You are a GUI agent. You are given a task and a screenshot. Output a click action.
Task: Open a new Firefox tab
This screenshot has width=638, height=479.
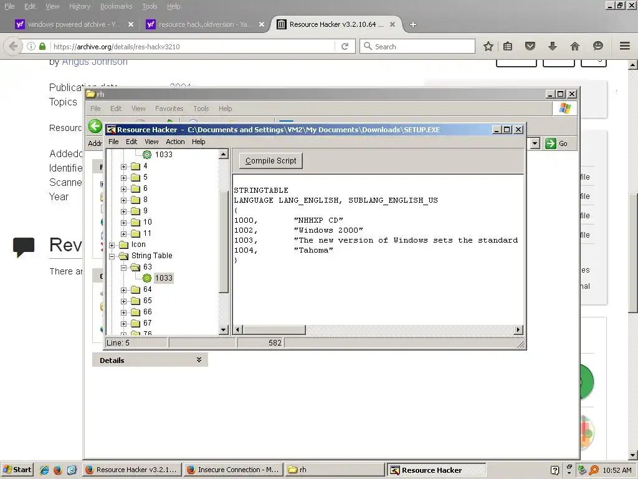[413, 24]
